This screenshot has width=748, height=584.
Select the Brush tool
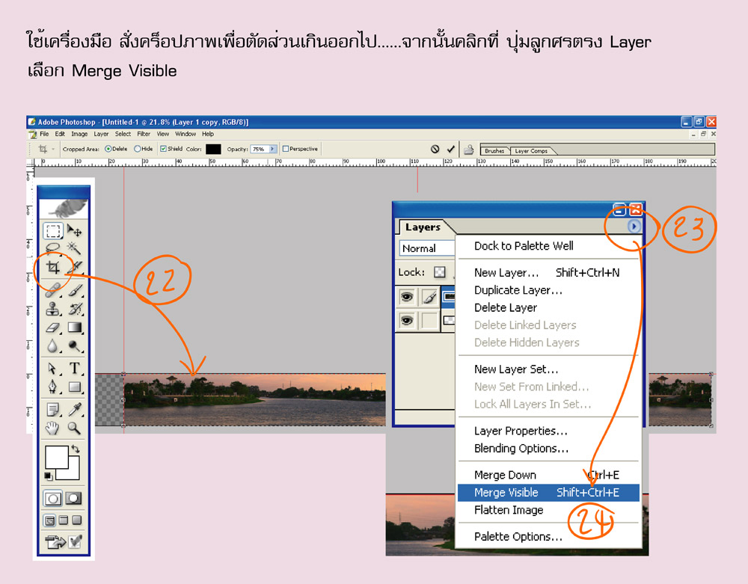[74, 289]
